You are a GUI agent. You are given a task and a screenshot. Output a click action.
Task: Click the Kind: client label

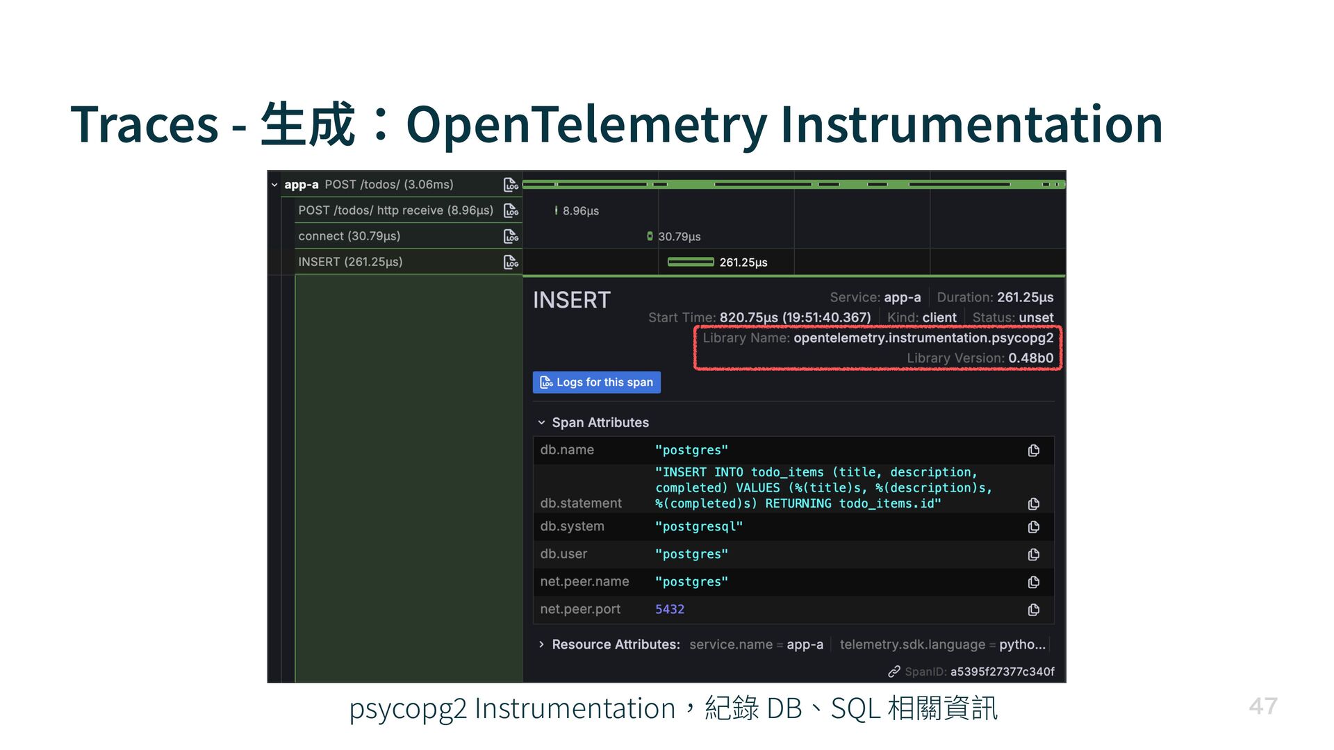(922, 317)
